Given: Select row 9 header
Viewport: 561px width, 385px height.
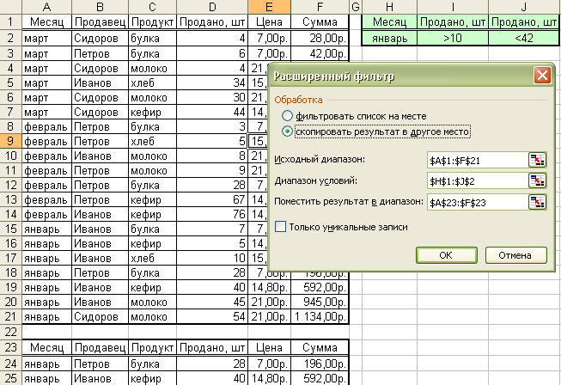Looking at the screenshot, I should click(10, 141).
